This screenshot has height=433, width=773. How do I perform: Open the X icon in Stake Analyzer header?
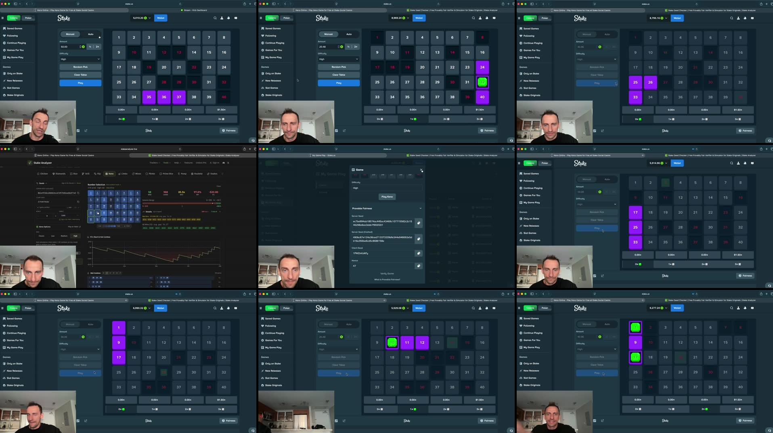coord(228,163)
